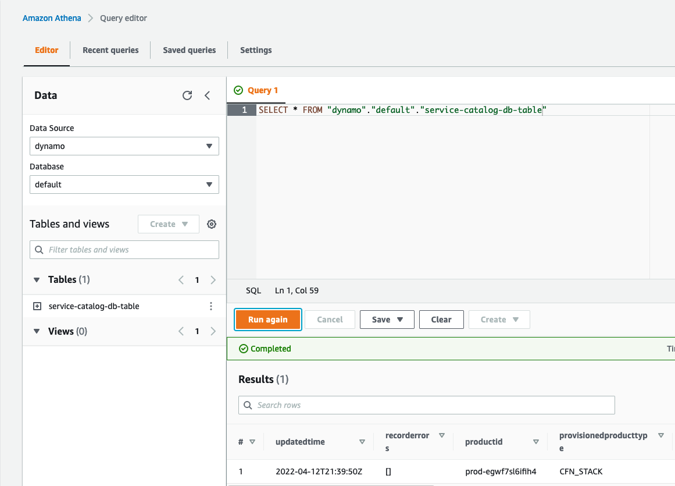
Task: Open the Saved queries tab
Action: (x=189, y=50)
